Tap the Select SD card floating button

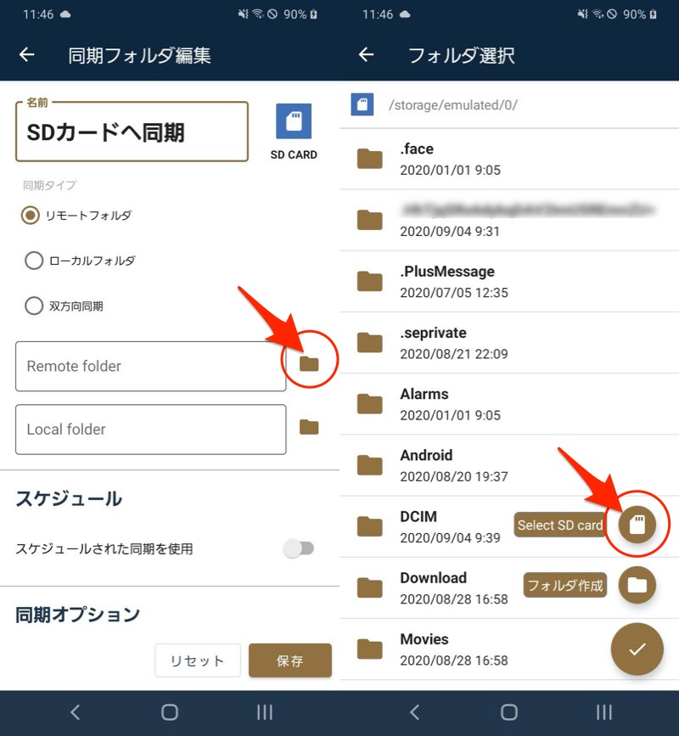[637, 525]
